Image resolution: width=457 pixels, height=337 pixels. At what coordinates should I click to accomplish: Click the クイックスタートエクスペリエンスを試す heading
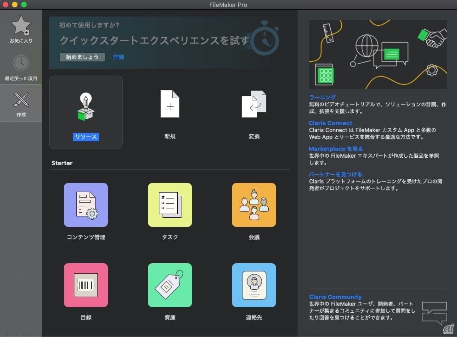pos(154,40)
